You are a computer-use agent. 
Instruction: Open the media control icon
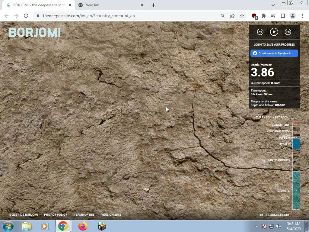[x=273, y=16]
